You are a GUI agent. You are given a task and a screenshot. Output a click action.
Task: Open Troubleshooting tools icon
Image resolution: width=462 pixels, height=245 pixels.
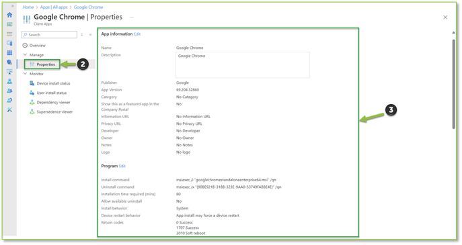click(x=9, y=109)
